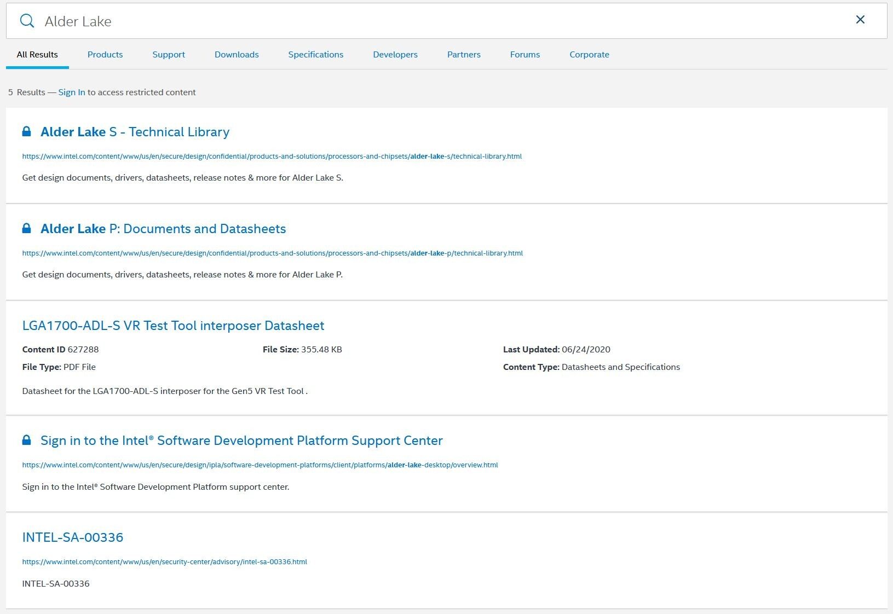The width and height of the screenshot is (893, 614).
Task: Click lock icon beside Software Development Platform result
Action: coord(26,440)
